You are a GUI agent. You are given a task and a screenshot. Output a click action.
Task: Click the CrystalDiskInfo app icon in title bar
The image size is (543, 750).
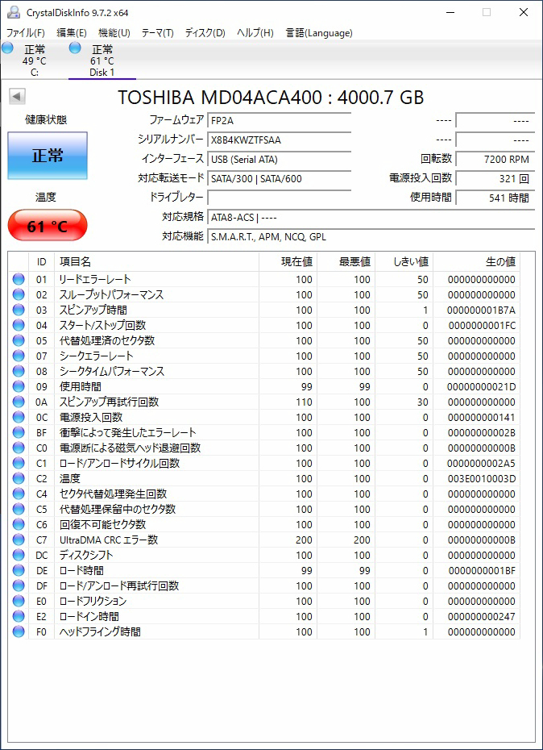coord(14,12)
